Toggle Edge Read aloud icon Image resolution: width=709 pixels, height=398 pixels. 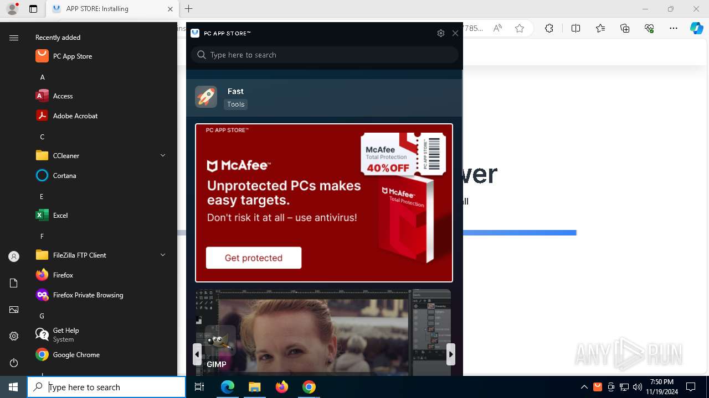click(497, 28)
